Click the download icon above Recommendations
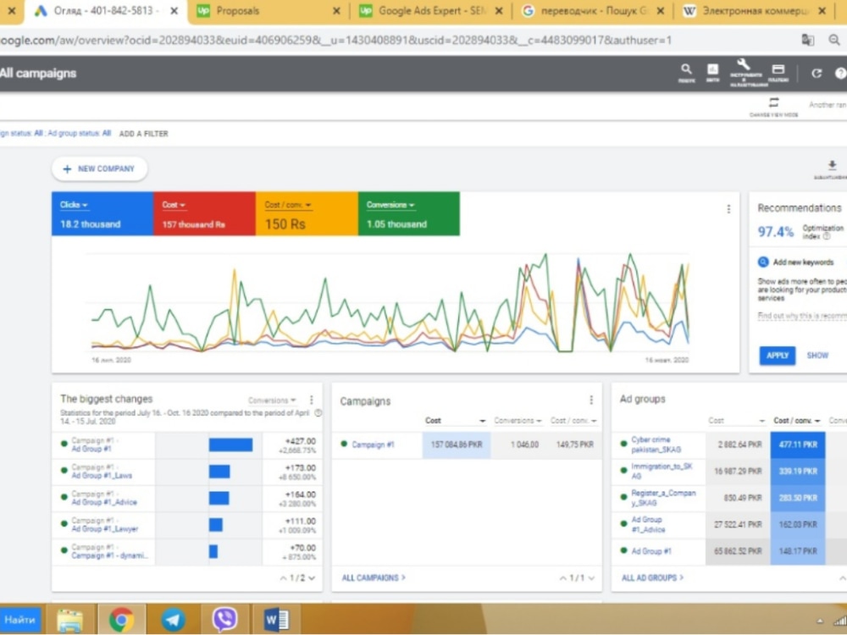The height and width of the screenshot is (635, 847). coord(833,165)
